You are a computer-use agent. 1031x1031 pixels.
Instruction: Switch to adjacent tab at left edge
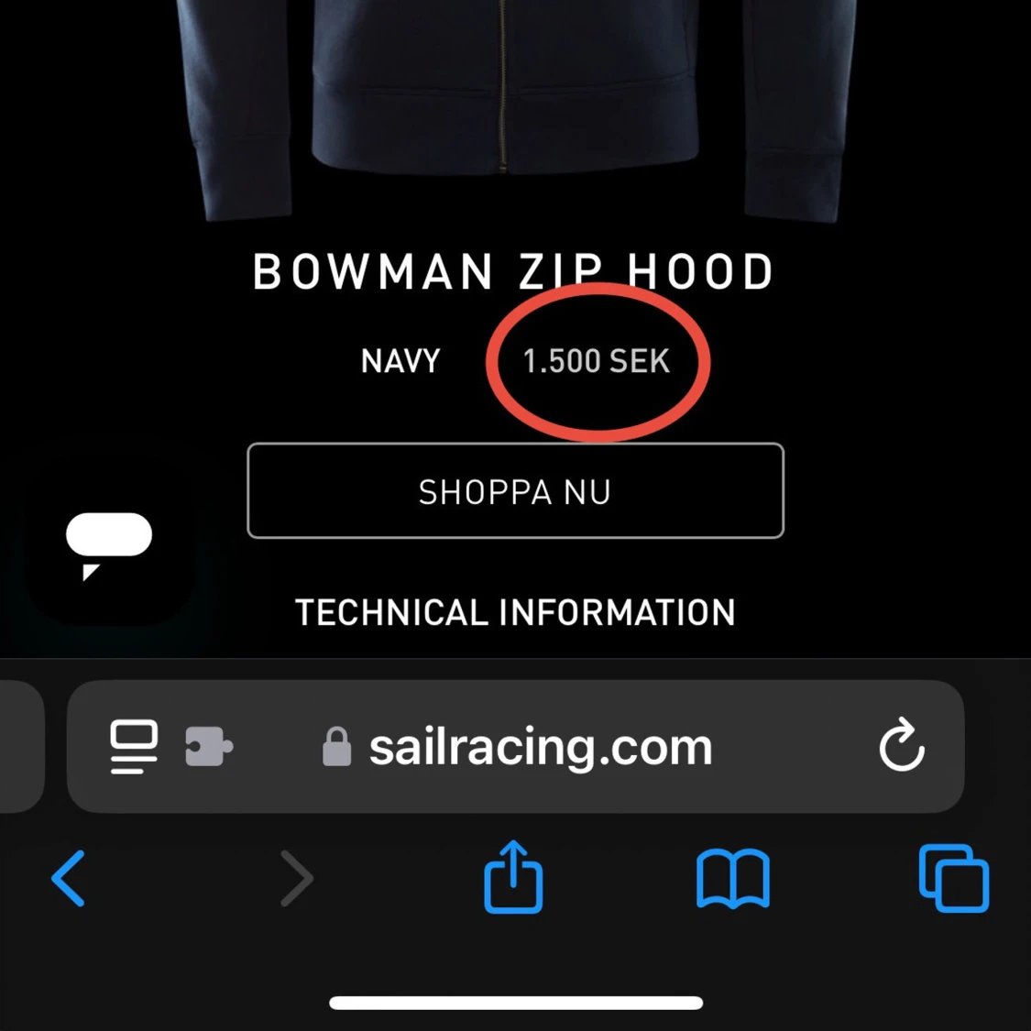[21, 746]
